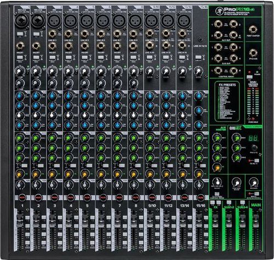Click channel 6's blue LOW EQ knob

tap(101, 125)
